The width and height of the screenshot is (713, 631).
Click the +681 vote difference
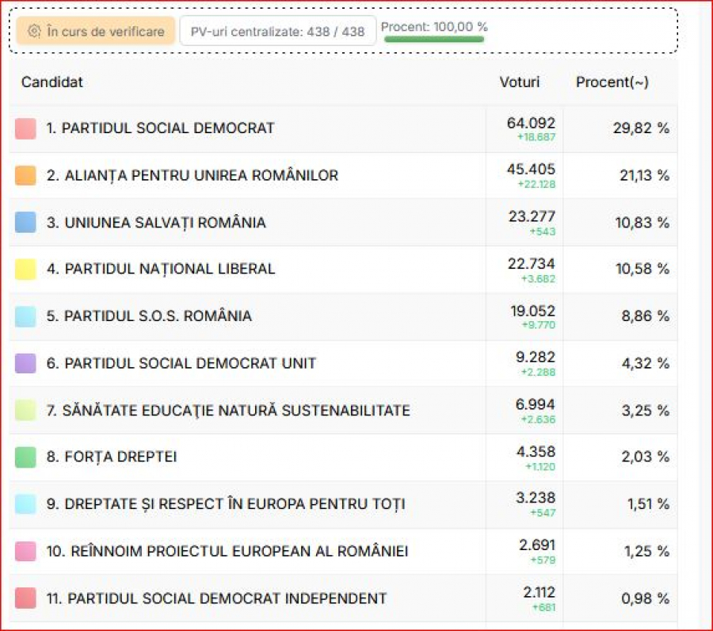(x=543, y=608)
